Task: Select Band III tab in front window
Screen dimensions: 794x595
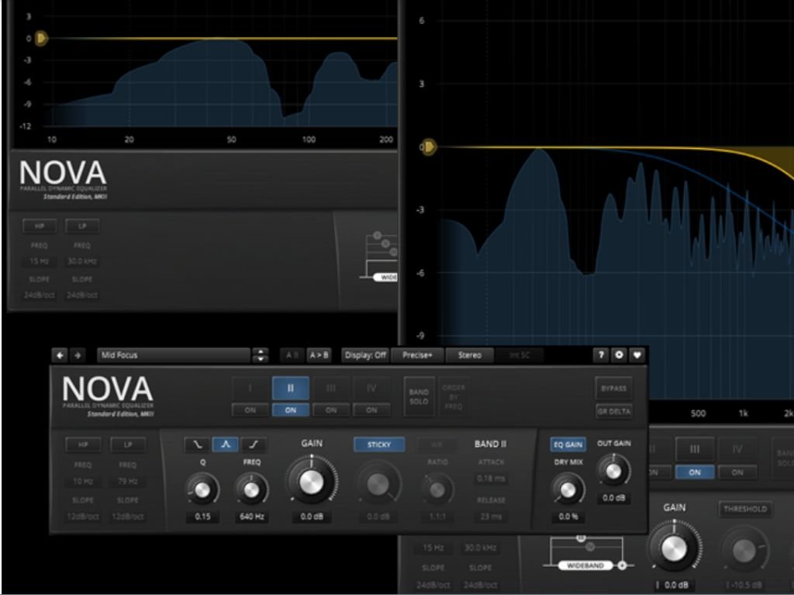Action: point(331,388)
